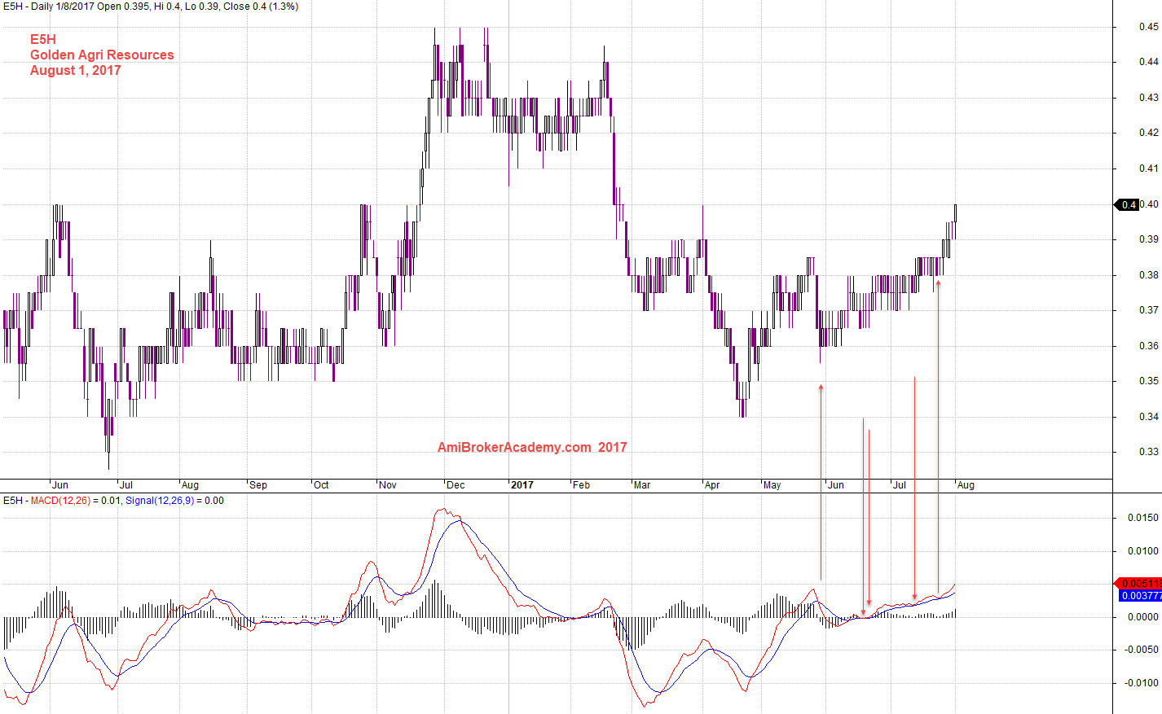Click the 0.0150 MACD axis value
1162x714 pixels.
coord(1143,518)
